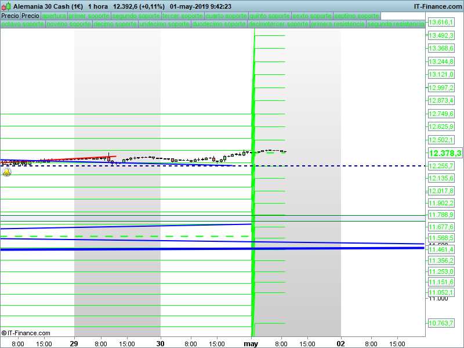Click the 13.616,1 price level label
The height and width of the screenshot is (348, 464).
coord(440,22)
